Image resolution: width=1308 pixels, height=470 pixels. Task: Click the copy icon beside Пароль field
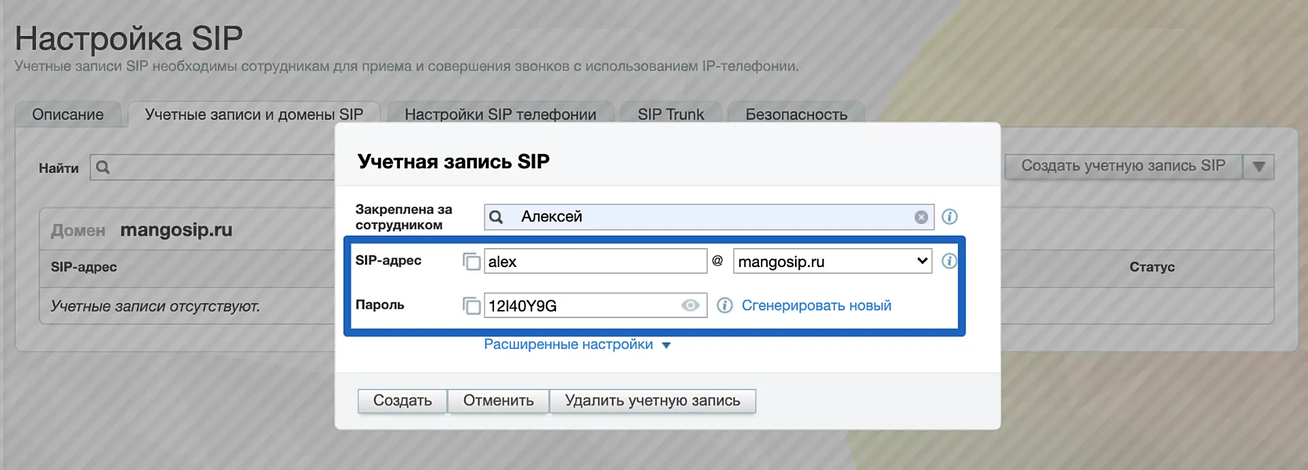pyautogui.click(x=471, y=306)
